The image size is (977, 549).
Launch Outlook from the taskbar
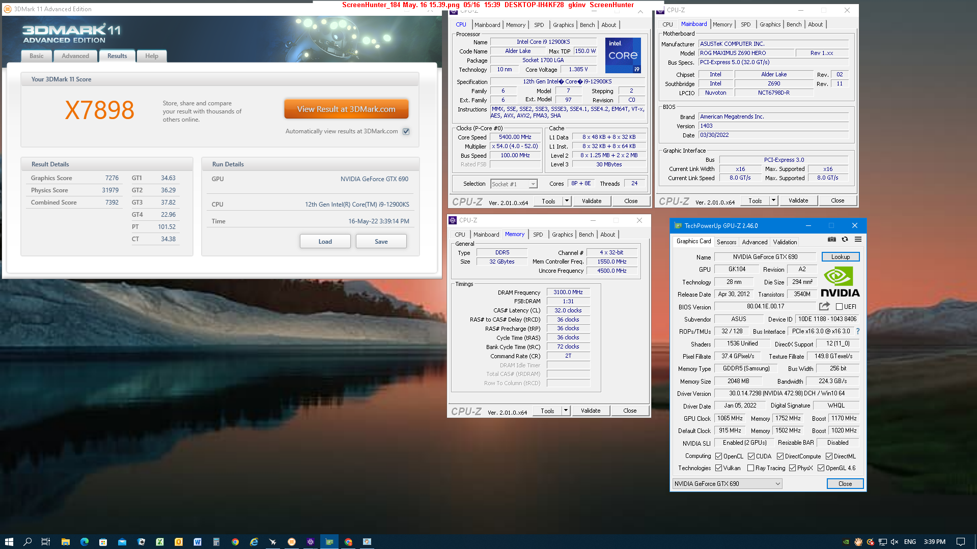click(179, 541)
